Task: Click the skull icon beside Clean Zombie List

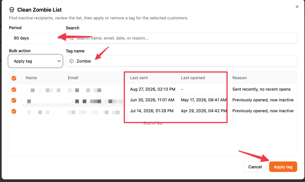Action: click(12, 10)
